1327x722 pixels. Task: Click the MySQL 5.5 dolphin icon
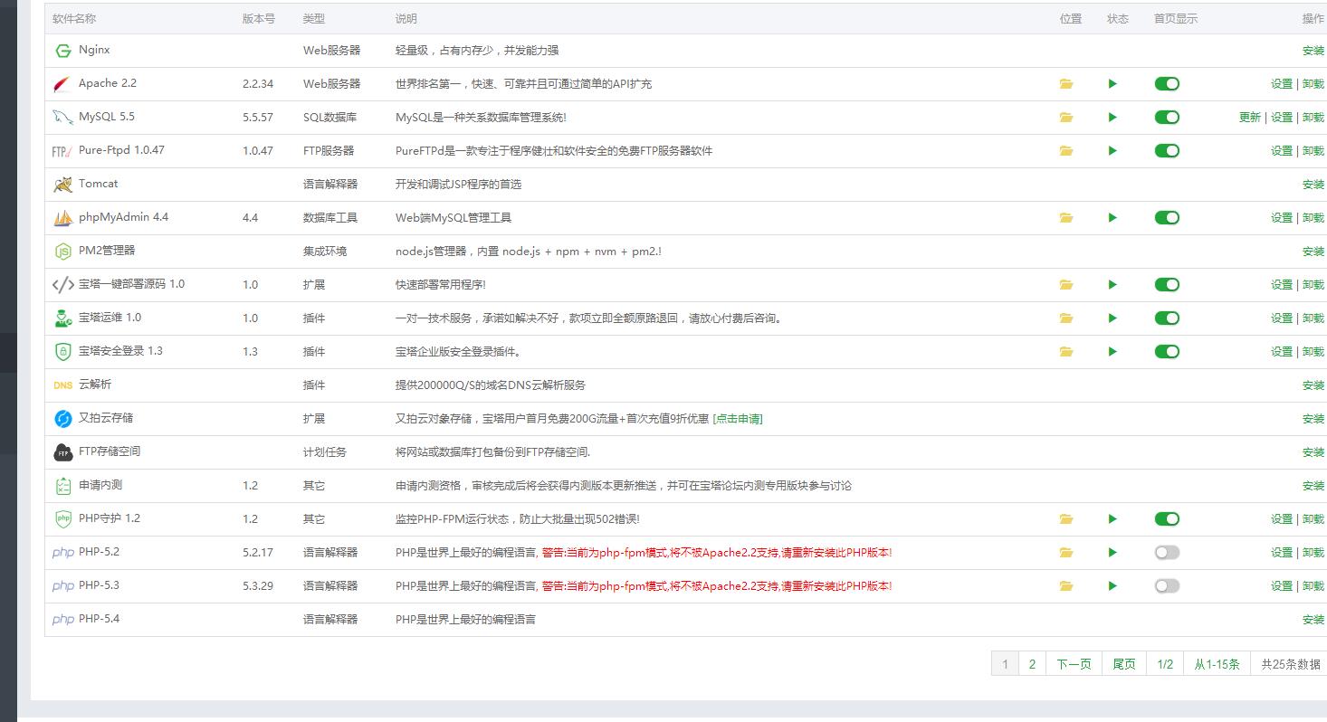(x=62, y=118)
